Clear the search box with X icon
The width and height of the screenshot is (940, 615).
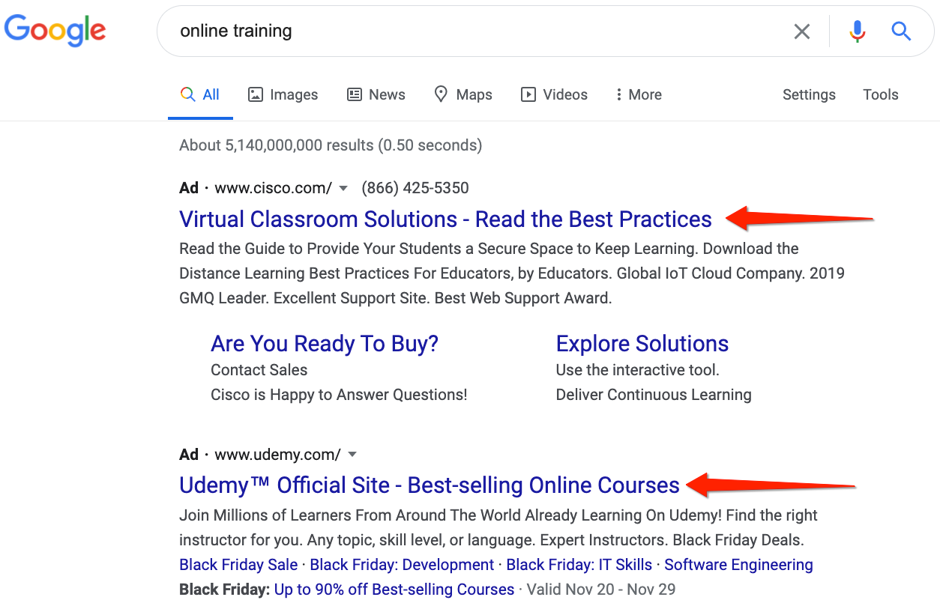[x=802, y=31]
